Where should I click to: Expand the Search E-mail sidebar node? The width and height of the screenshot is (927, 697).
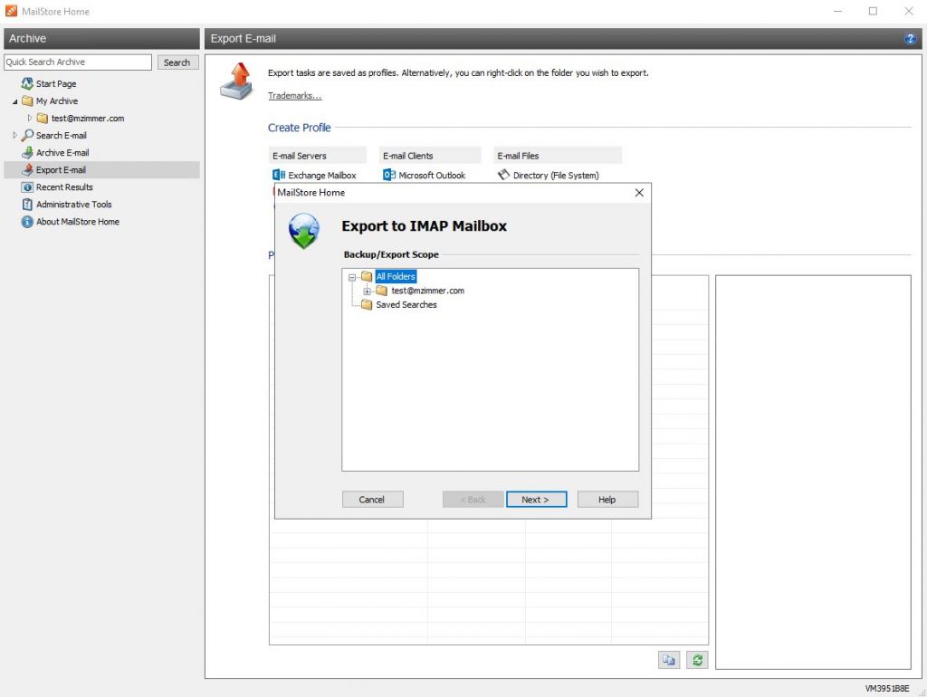tap(14, 136)
